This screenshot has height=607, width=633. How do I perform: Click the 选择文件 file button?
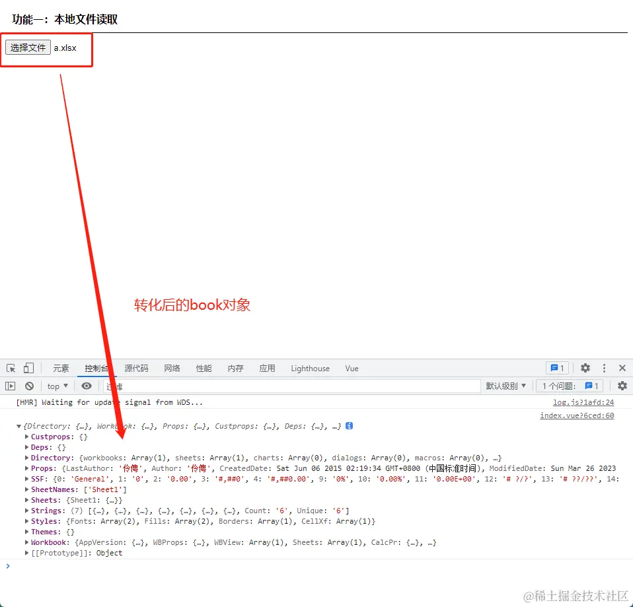pos(28,48)
